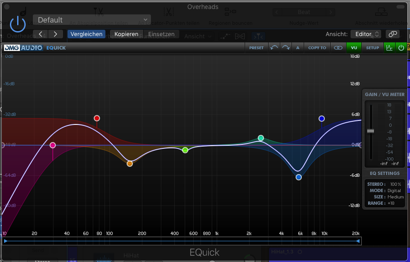
Task: Open the Ansicht Editor view dropdown
Action: pos(366,34)
